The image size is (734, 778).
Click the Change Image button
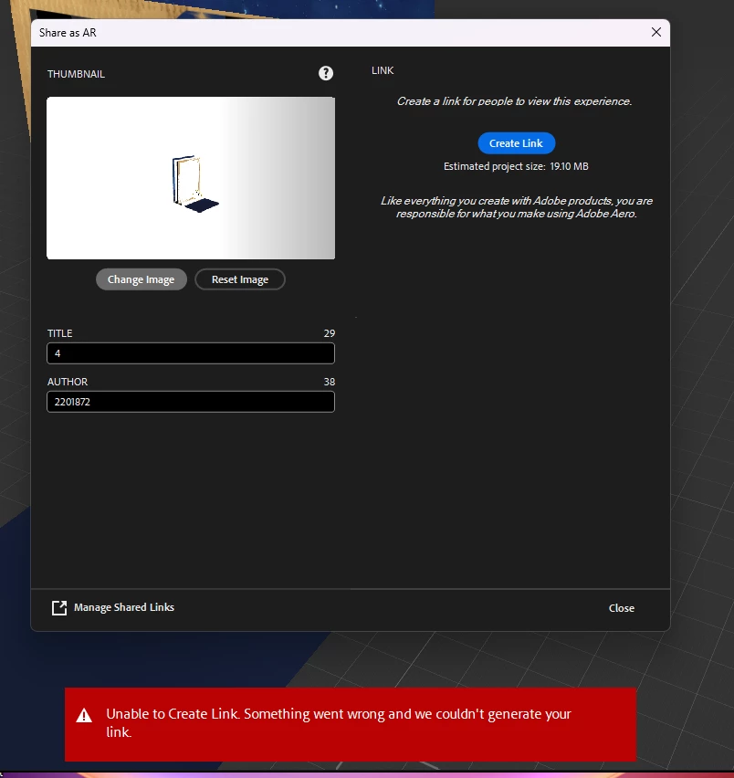(142, 279)
